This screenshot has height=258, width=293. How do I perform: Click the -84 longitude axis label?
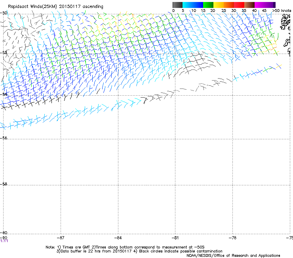pos(118,238)
